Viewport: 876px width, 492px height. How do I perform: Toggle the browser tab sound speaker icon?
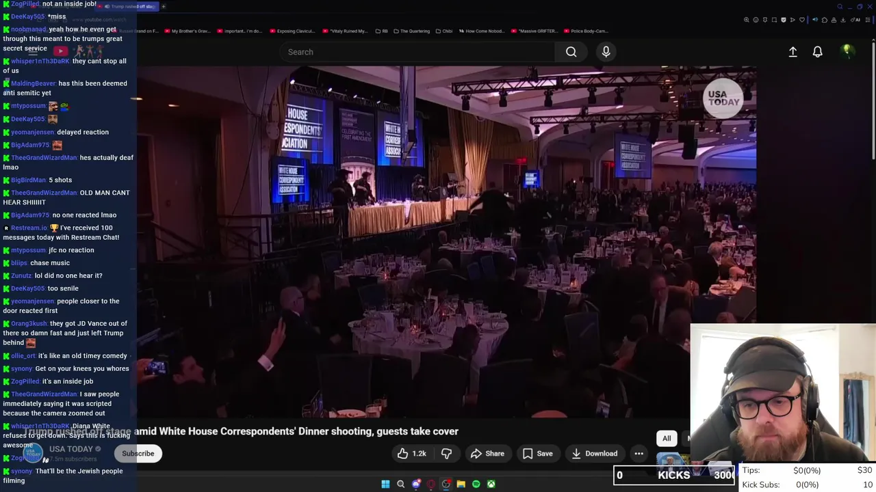pyautogui.click(x=815, y=20)
